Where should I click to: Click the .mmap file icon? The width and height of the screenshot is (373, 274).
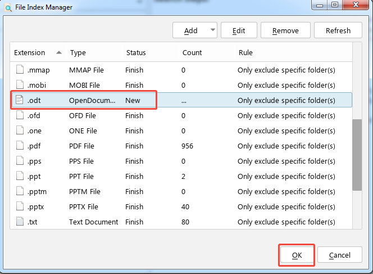[20, 70]
